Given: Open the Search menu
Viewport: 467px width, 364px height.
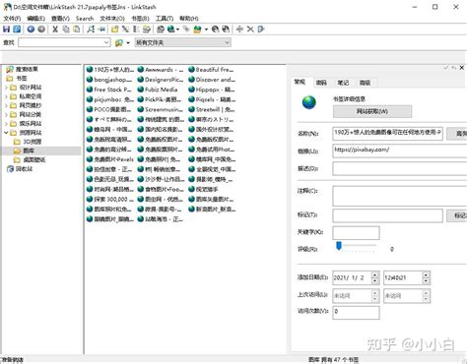Looking at the screenshot, I should coord(85,19).
